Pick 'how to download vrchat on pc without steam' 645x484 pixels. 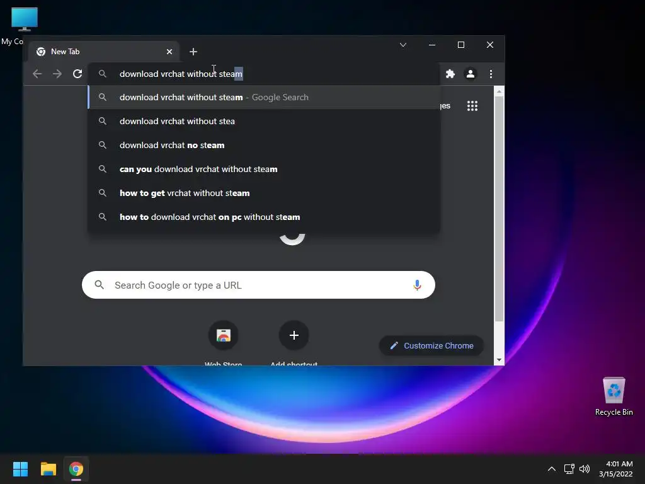pos(264,217)
